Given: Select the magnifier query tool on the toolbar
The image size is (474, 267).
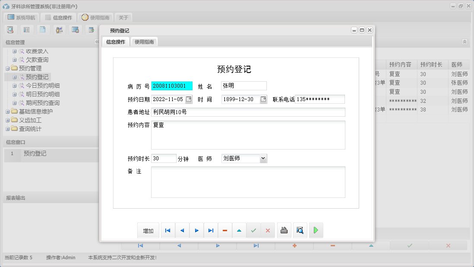Looking at the screenshot, I should point(10,29).
